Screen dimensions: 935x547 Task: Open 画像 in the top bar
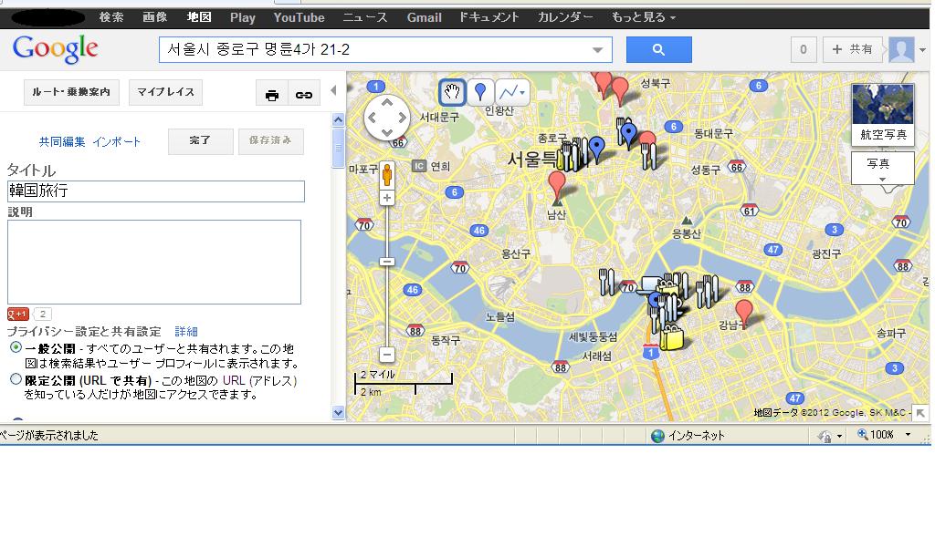(155, 17)
